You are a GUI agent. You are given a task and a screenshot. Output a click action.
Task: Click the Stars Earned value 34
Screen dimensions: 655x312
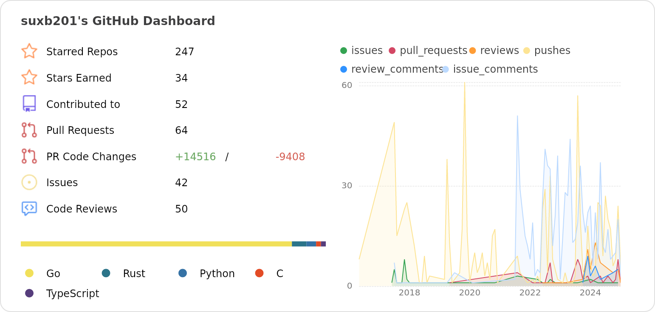(x=181, y=78)
